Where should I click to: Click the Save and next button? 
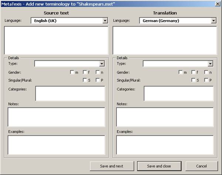(x=112, y=166)
